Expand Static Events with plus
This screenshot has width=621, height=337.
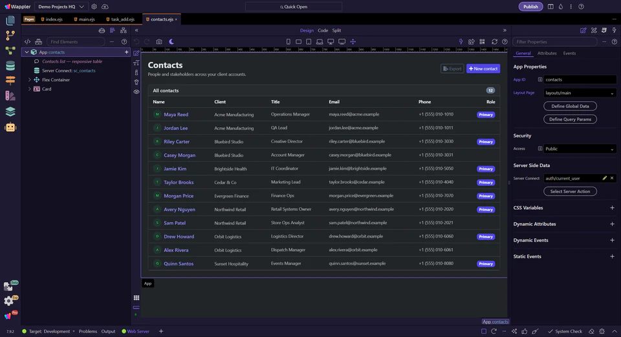pos(612,256)
